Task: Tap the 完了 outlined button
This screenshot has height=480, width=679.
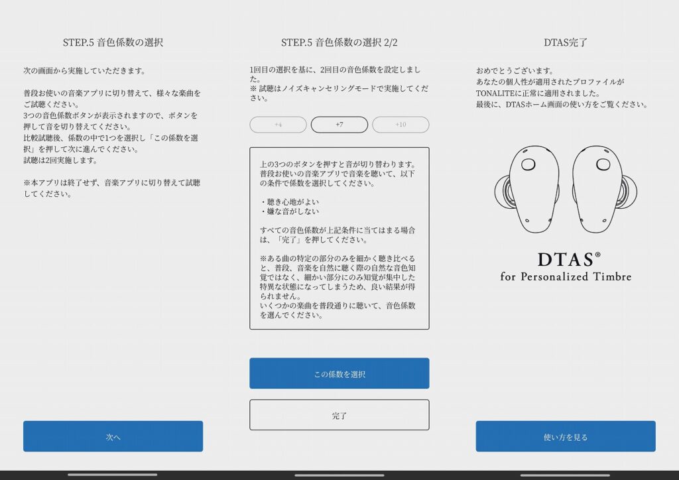Action: point(339,415)
